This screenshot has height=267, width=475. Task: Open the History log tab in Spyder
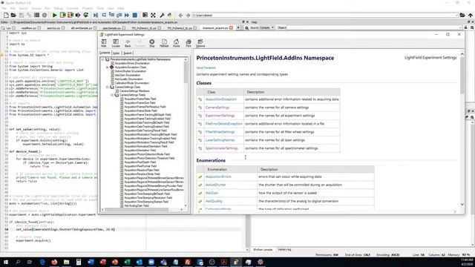[x=284, y=250]
